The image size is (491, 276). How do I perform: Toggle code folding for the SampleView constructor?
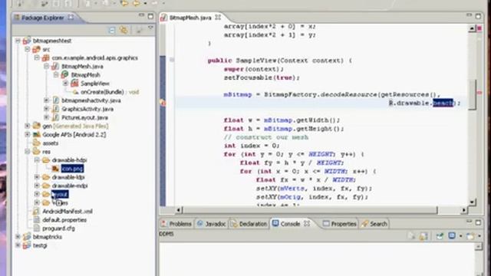pos(172,60)
